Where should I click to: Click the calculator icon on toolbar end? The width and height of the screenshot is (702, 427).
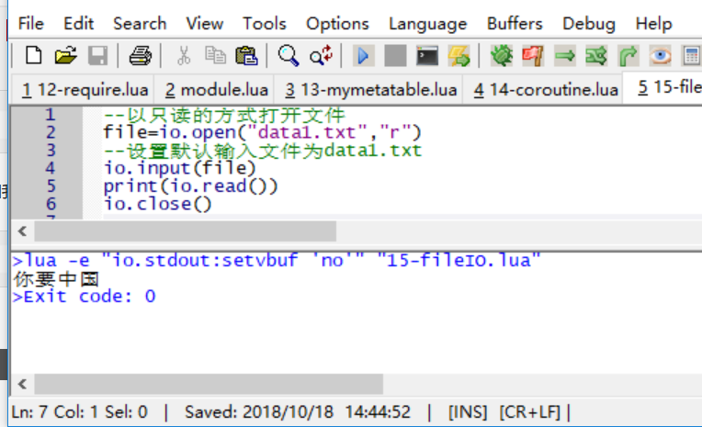tap(691, 56)
